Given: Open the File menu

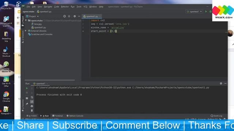Looking at the screenshot, I should tap(28, 7).
